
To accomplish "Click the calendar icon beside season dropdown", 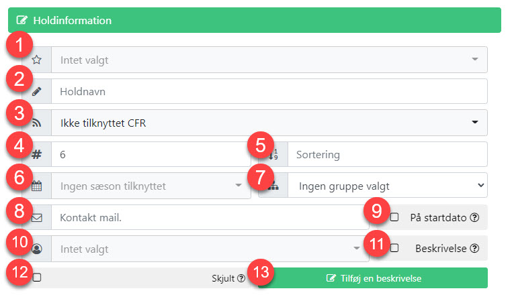I will click(36, 186).
